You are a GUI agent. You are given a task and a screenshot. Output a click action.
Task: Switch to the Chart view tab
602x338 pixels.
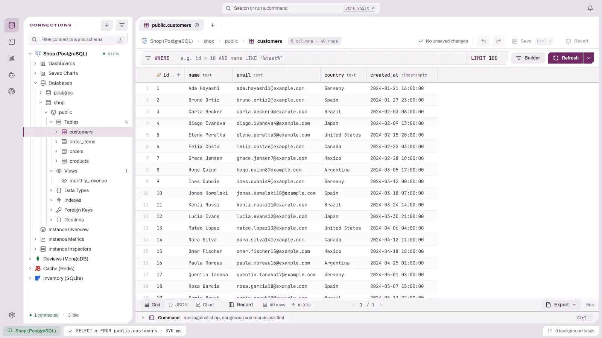[x=205, y=305]
